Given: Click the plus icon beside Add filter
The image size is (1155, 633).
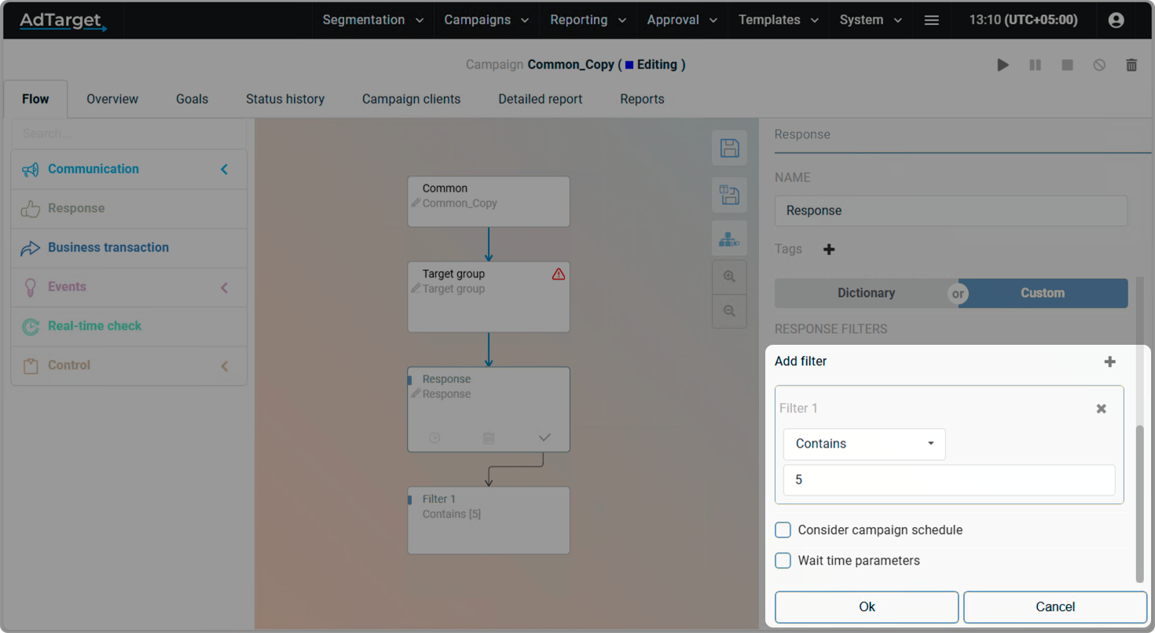Looking at the screenshot, I should pos(1109,362).
